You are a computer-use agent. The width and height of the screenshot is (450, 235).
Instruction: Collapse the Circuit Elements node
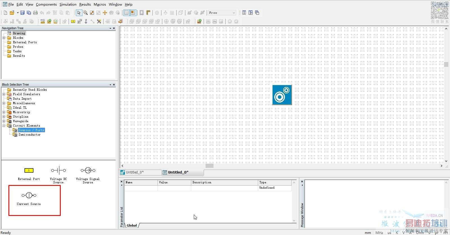4,126
